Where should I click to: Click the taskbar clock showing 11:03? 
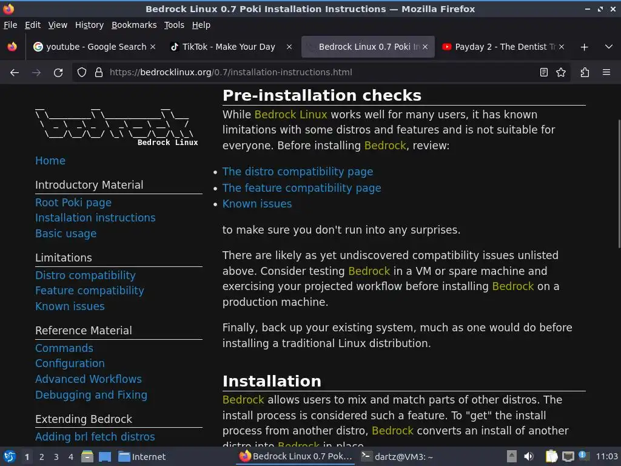[x=606, y=456]
